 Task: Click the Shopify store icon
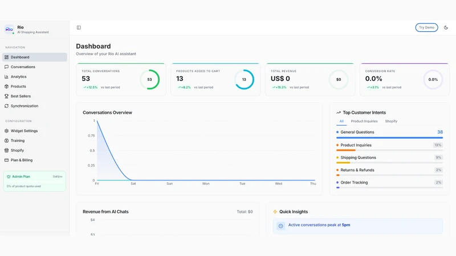click(6, 150)
